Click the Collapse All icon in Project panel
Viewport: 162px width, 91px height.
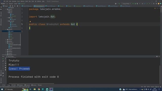[x=15, y=6]
